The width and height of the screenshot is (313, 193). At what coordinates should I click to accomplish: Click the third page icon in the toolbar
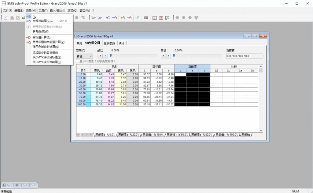(x=18, y=18)
